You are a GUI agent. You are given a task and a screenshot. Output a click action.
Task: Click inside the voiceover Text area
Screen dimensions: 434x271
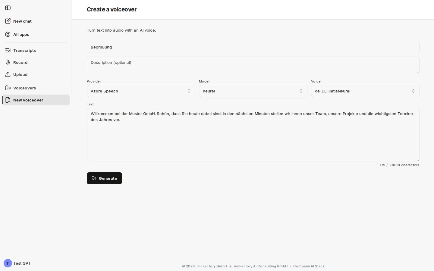(253, 135)
